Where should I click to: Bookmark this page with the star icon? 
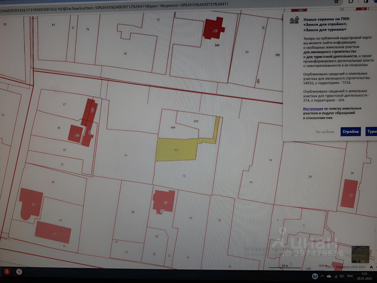click(x=336, y=2)
